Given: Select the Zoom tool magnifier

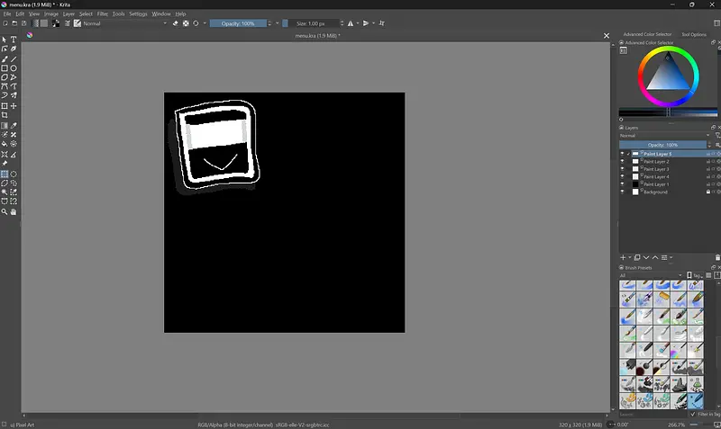Looking at the screenshot, I should click(5, 212).
